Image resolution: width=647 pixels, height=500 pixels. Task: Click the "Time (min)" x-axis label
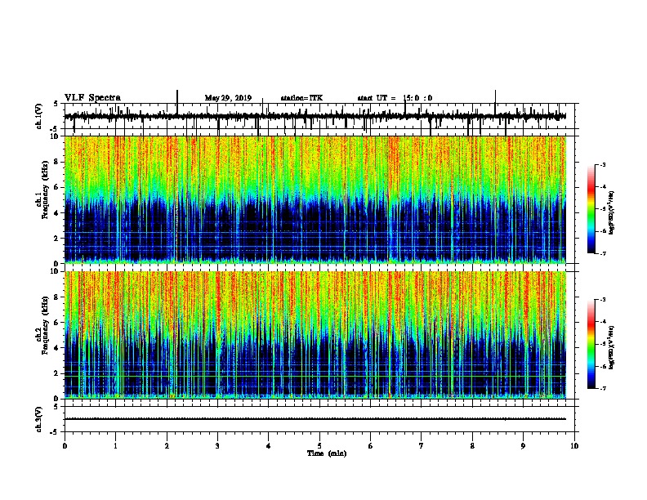pyautogui.click(x=327, y=453)
